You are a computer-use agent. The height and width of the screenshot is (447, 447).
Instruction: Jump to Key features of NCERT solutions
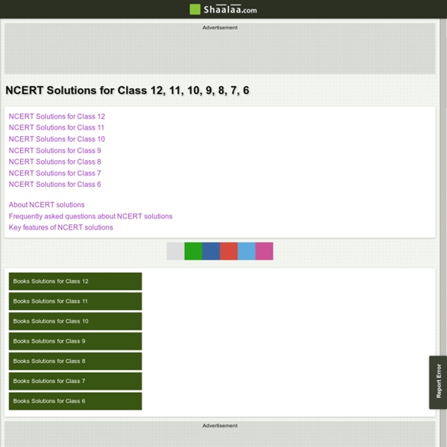pos(61,227)
